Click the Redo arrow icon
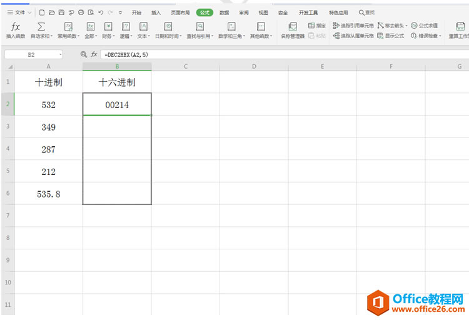This screenshot has height=320, width=469. [110, 12]
